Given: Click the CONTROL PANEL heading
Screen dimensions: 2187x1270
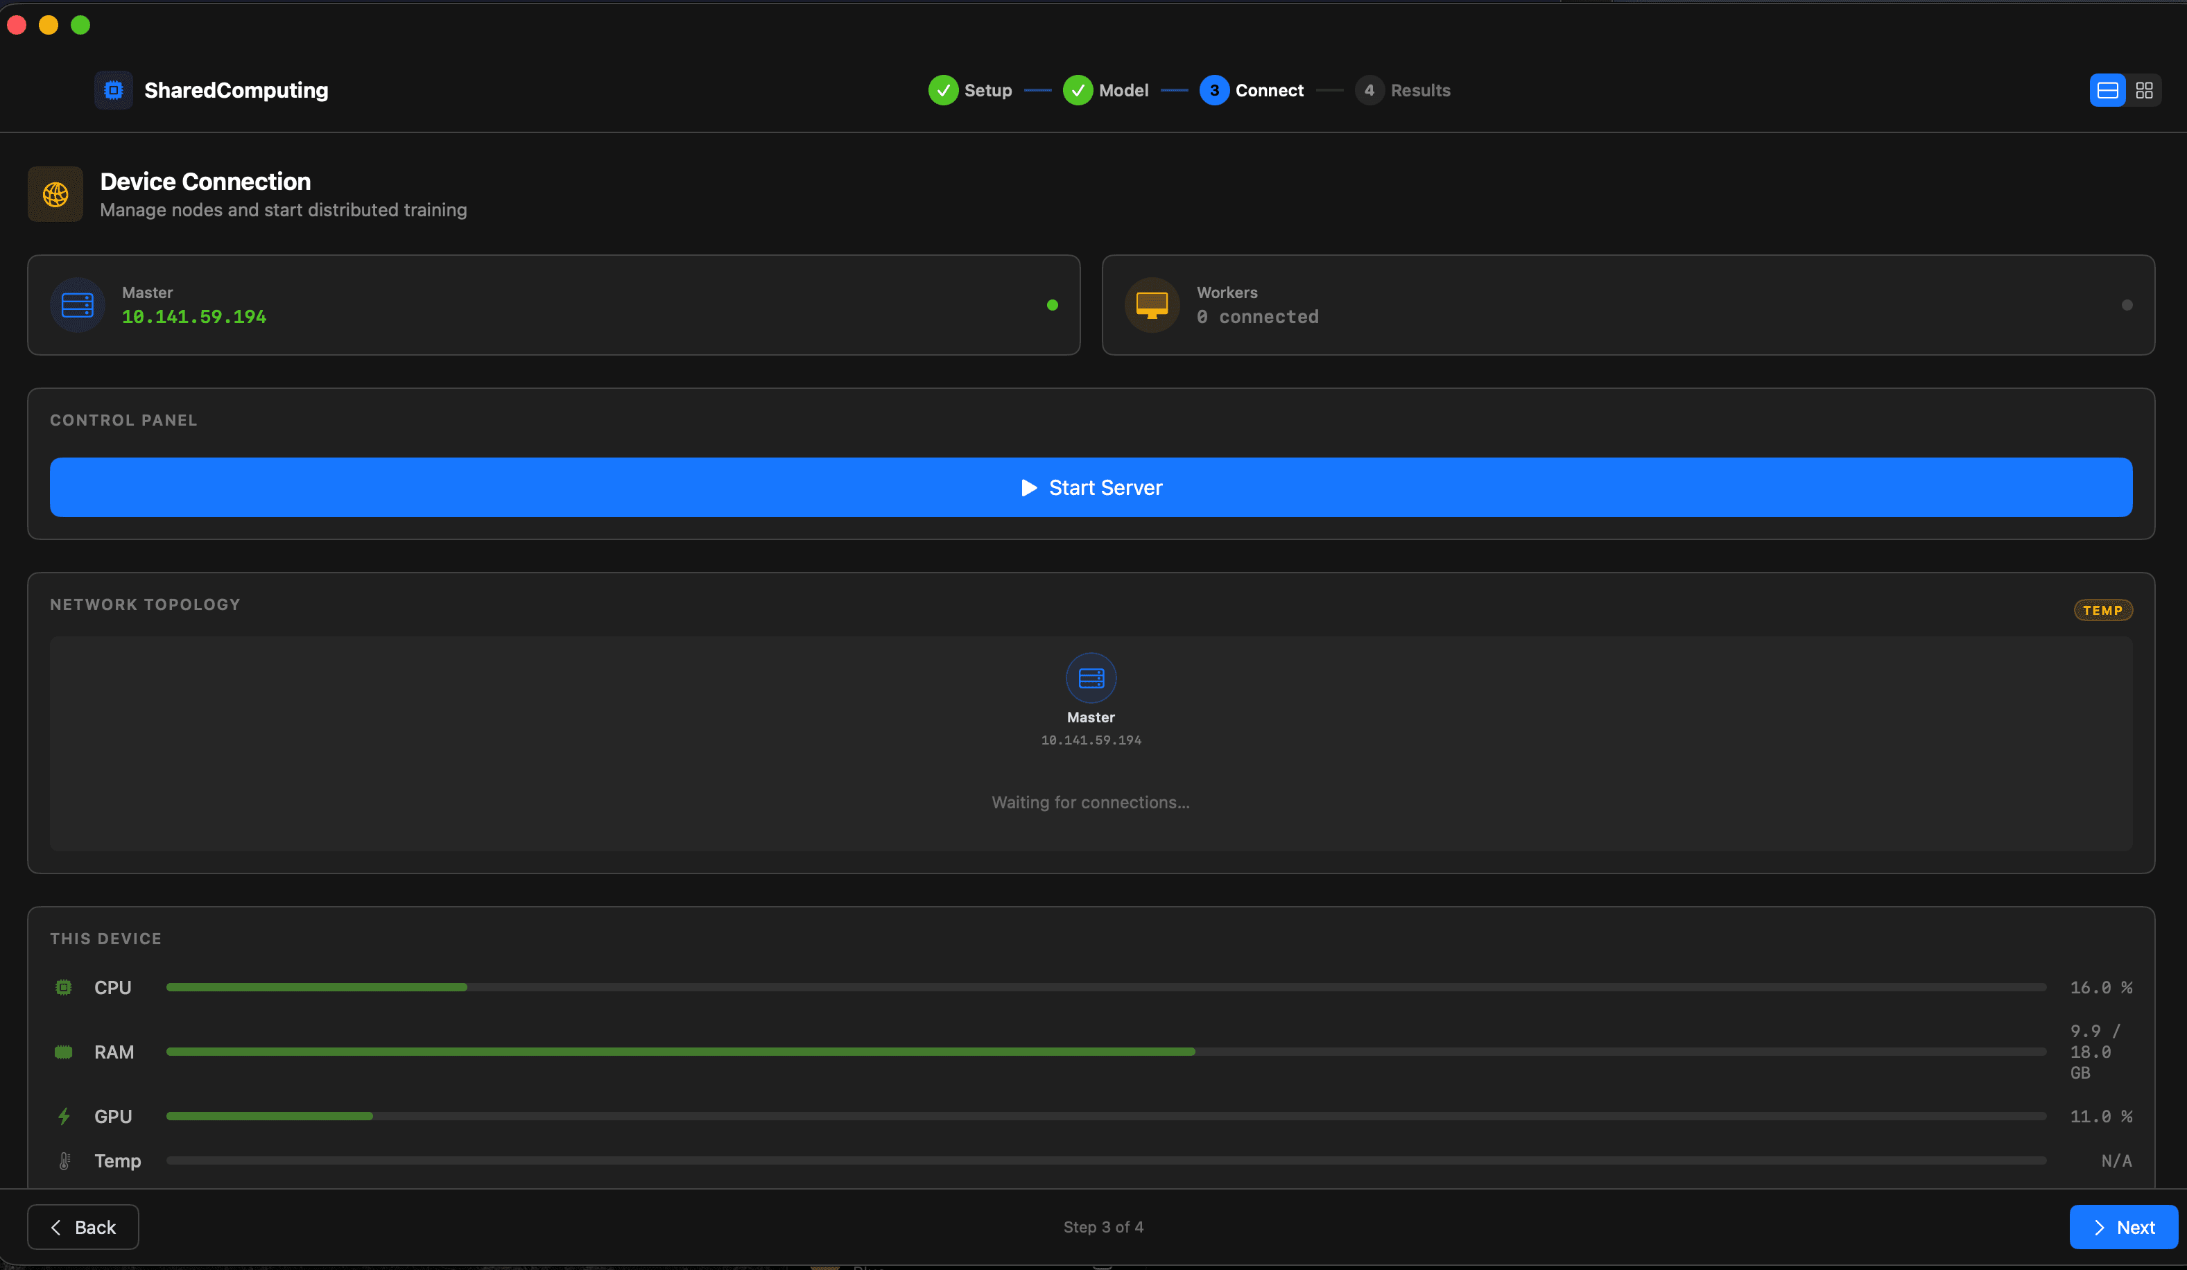Looking at the screenshot, I should (123, 421).
